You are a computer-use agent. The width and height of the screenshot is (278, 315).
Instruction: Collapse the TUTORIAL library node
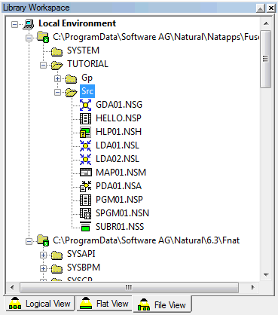click(43, 65)
